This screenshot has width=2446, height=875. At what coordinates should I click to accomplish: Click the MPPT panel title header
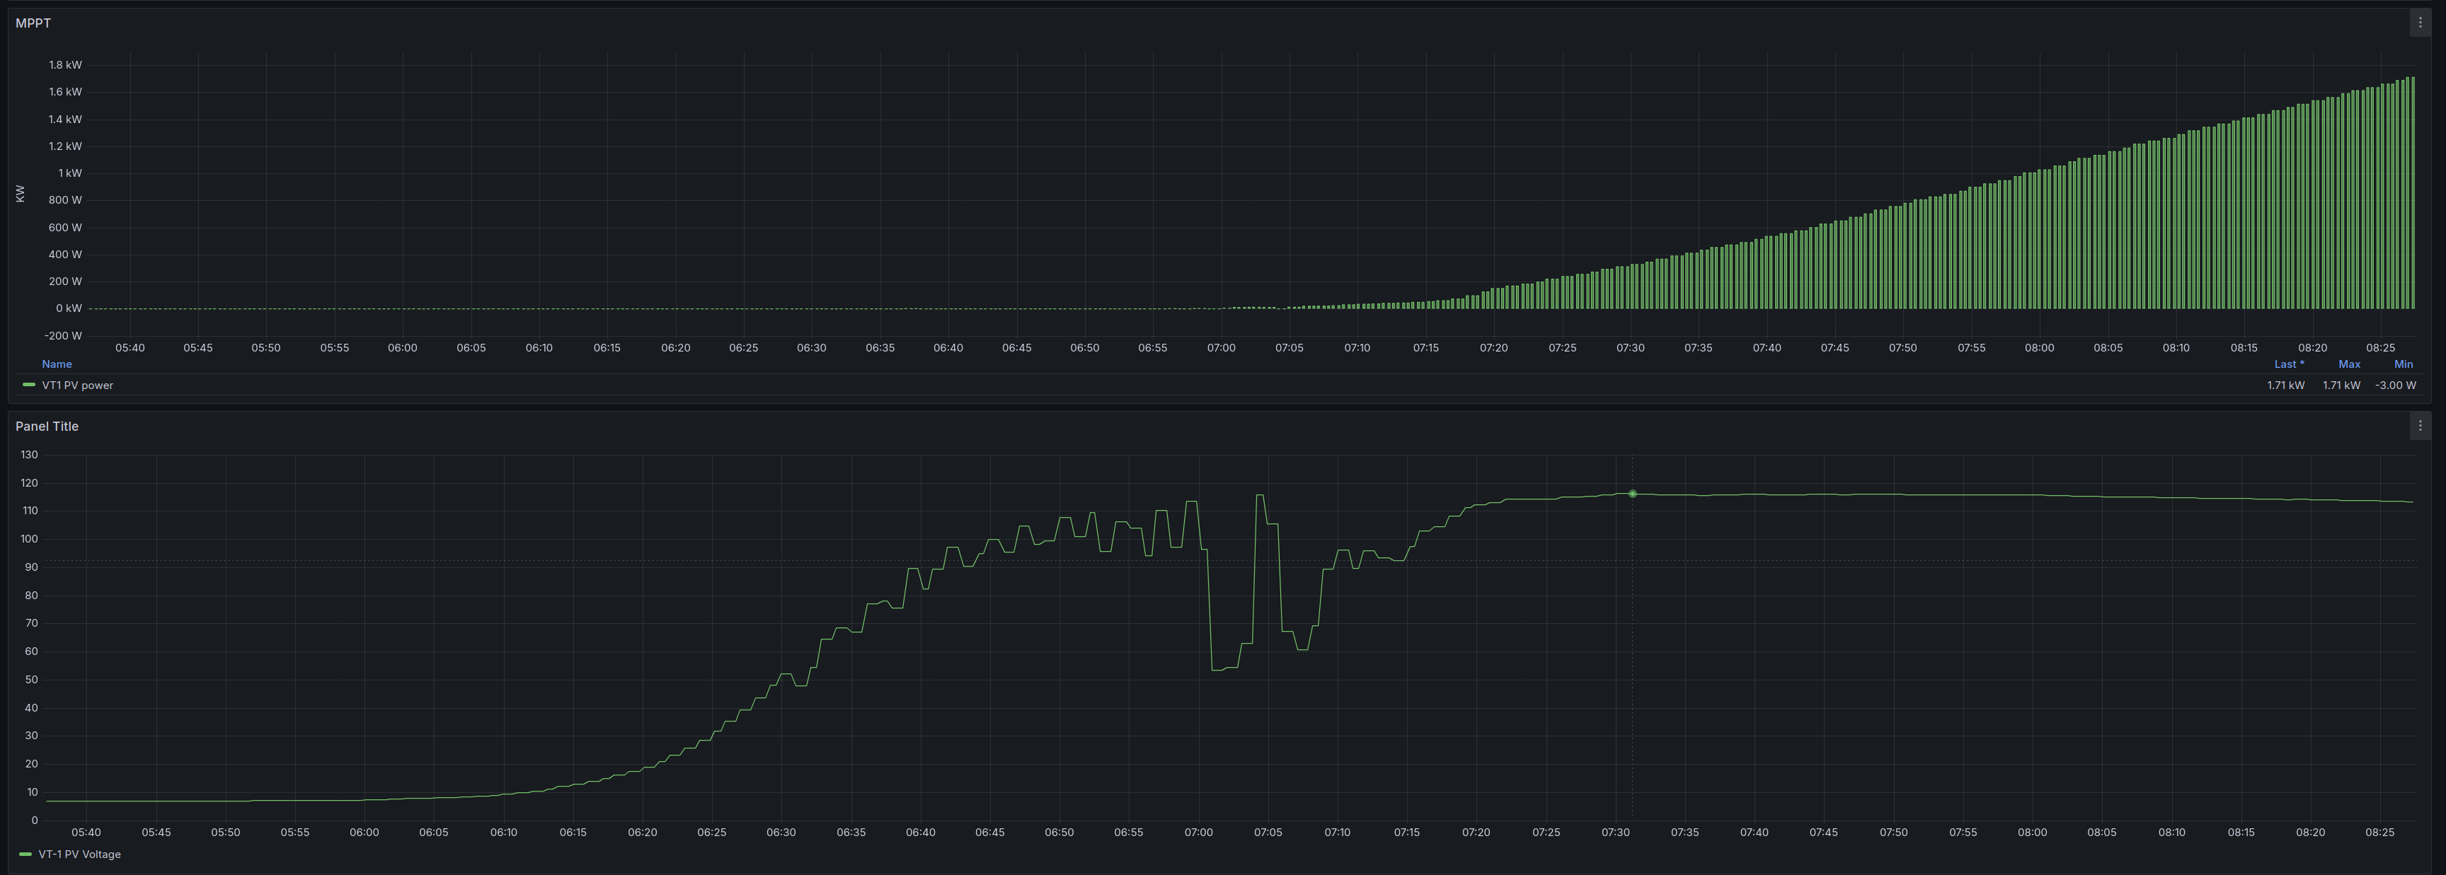[x=33, y=23]
